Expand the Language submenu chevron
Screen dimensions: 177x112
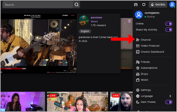click(x=170, y=96)
